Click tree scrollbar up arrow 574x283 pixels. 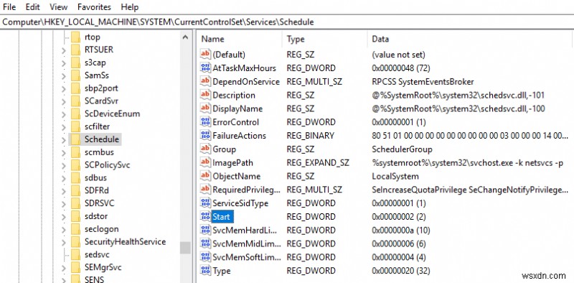pos(185,37)
